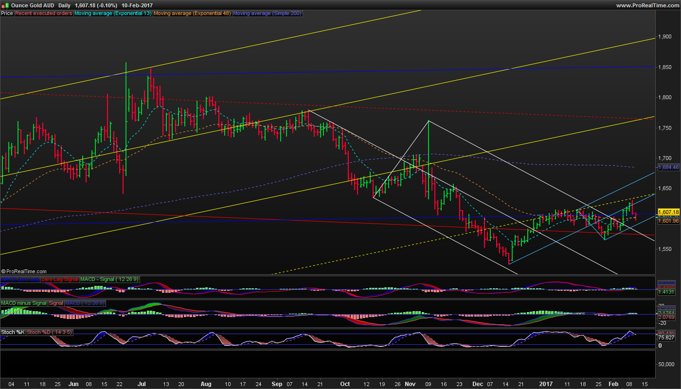Click the MACD minus Signal label

(24, 303)
